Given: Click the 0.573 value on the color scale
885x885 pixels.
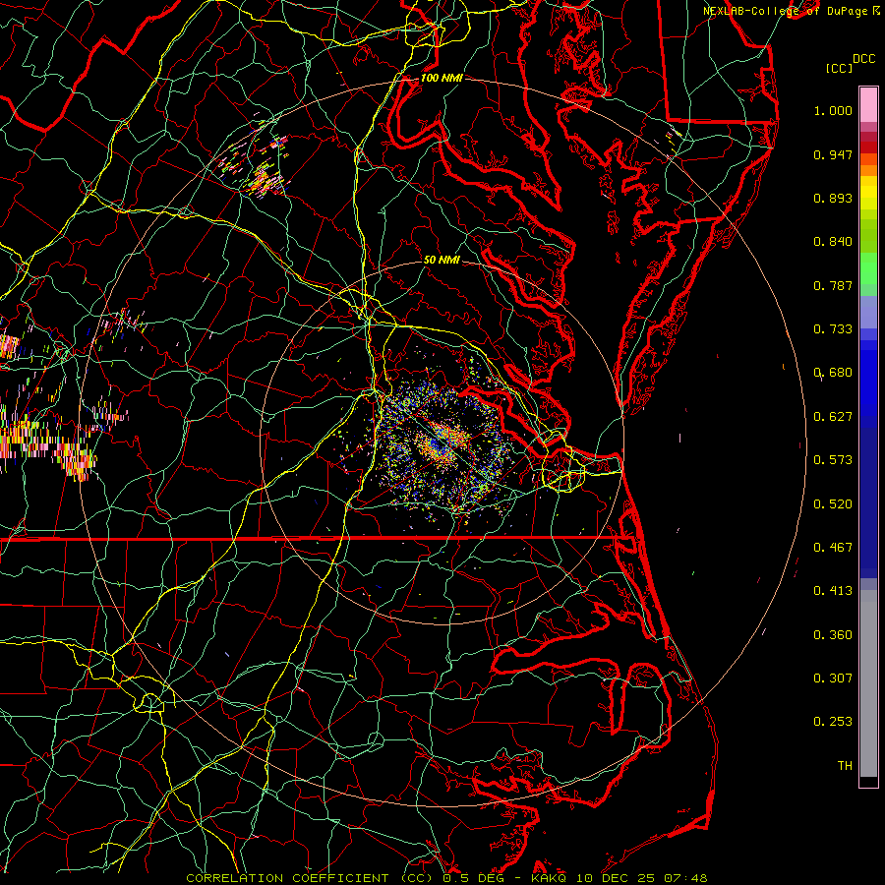Looking at the screenshot, I should (833, 460).
